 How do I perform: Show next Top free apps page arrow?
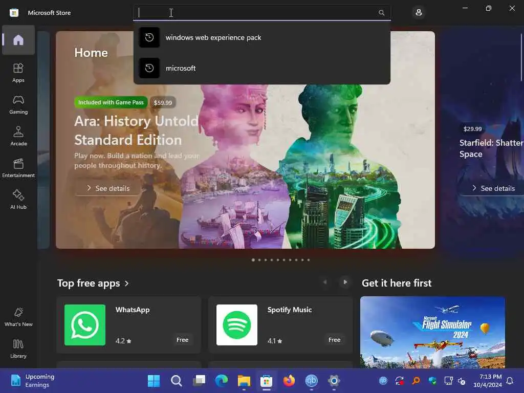pyautogui.click(x=345, y=282)
